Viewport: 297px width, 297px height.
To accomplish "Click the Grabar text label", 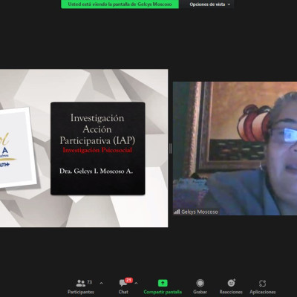I will pyautogui.click(x=200, y=292).
